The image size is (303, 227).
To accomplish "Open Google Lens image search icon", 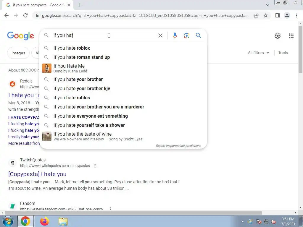I will pos(186,35).
